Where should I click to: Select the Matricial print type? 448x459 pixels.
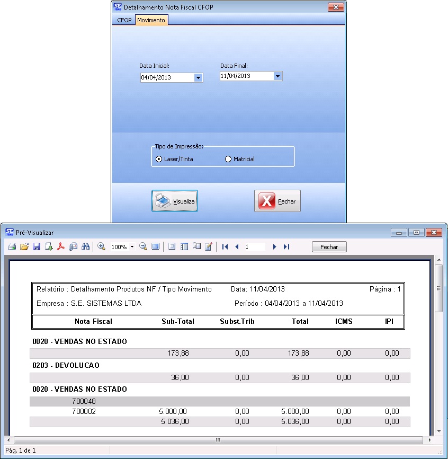point(228,159)
